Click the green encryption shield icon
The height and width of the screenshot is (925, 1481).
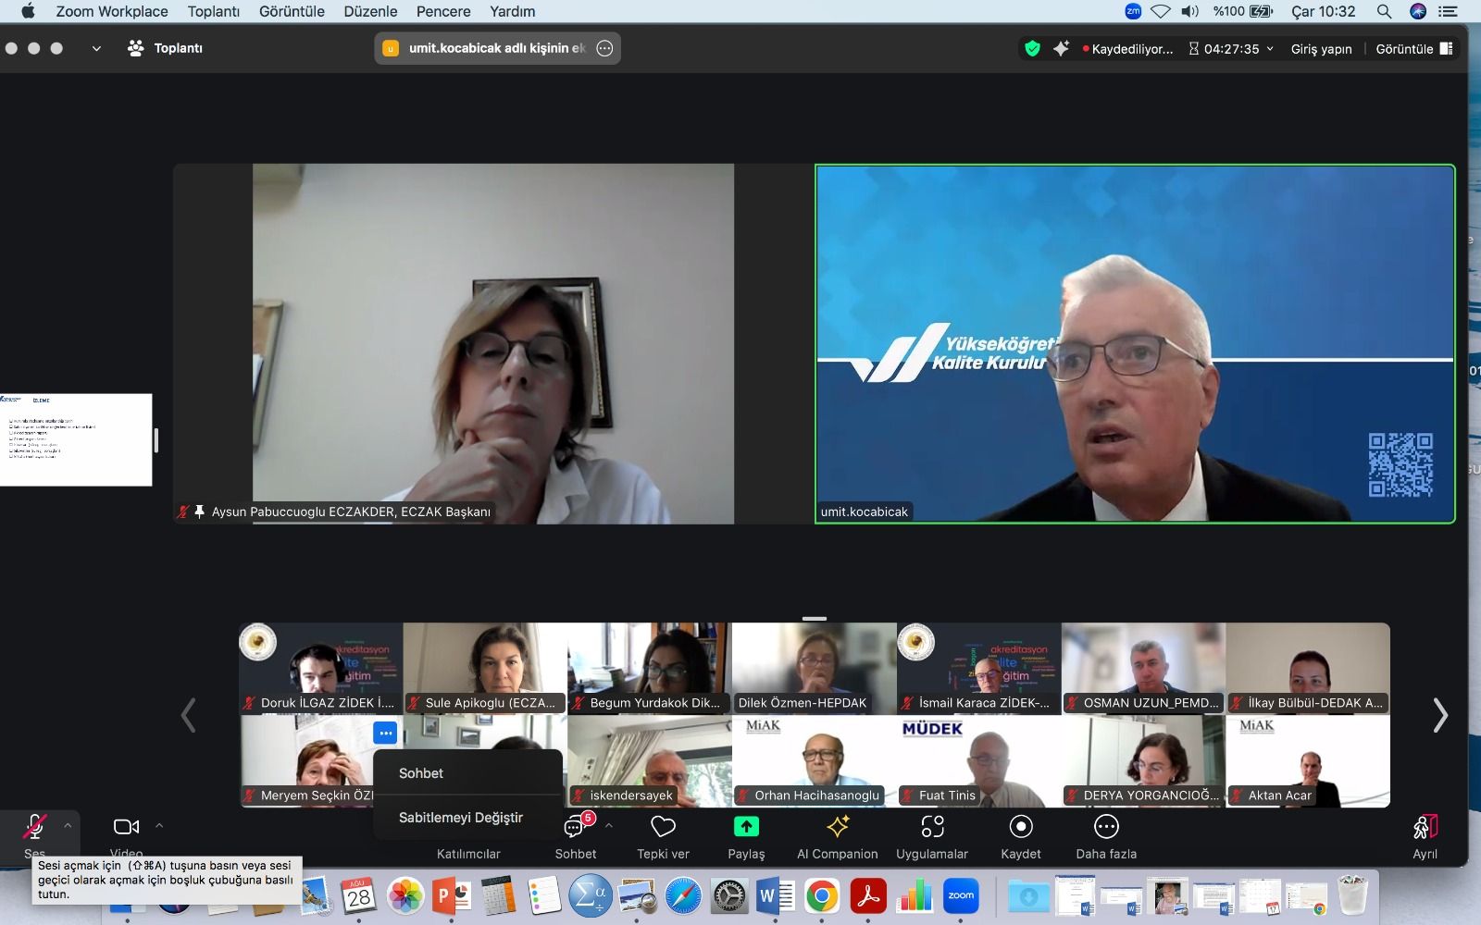[x=1032, y=49]
